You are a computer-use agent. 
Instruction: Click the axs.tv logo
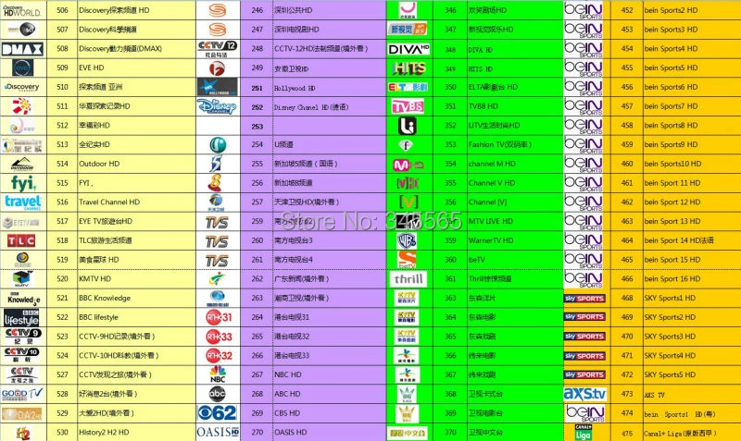pos(585,393)
